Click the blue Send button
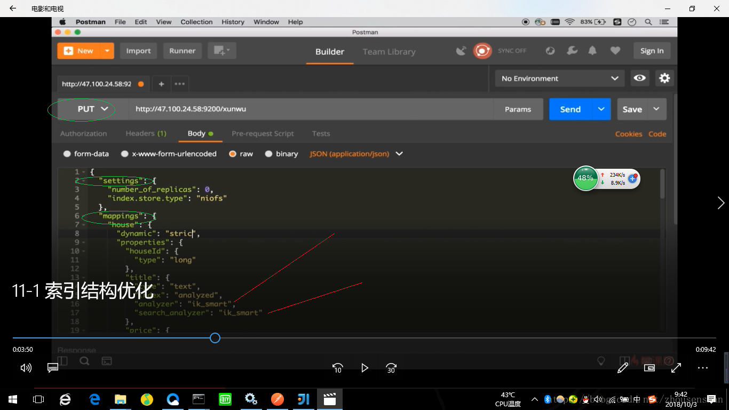Viewport: 729px width, 410px height. [570, 109]
